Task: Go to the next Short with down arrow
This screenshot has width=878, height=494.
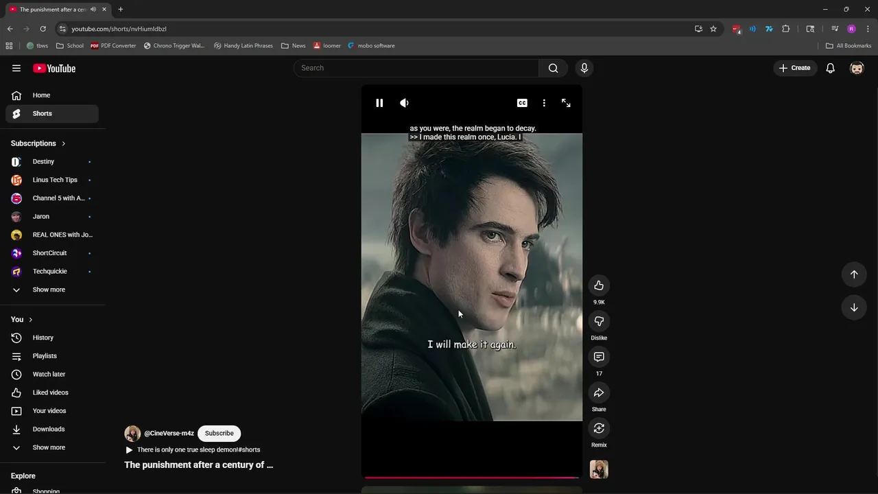Action: tap(854, 307)
